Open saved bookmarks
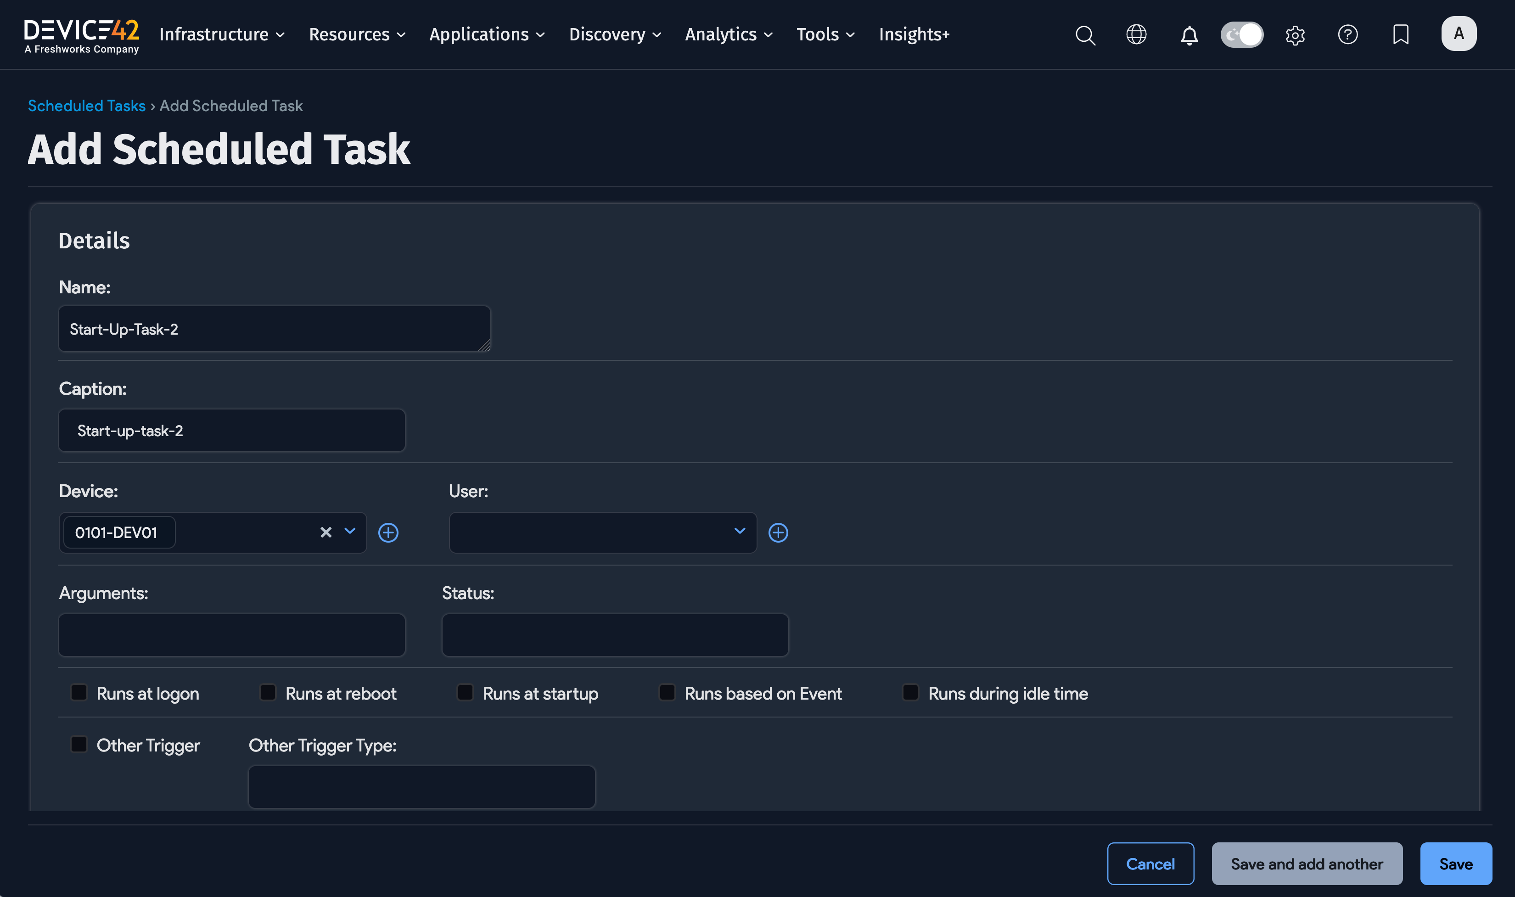The width and height of the screenshot is (1515, 897). click(1400, 35)
